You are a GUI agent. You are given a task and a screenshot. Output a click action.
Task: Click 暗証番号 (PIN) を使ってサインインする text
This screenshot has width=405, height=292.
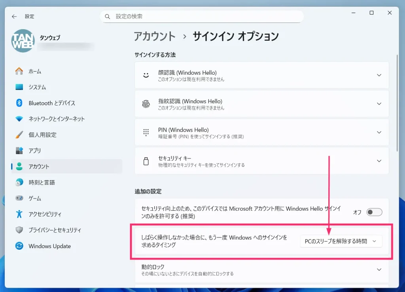[201, 136]
